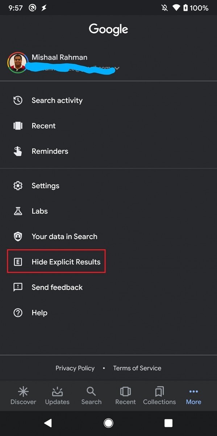Expand account switcher chevron beside email

coord(117,68)
